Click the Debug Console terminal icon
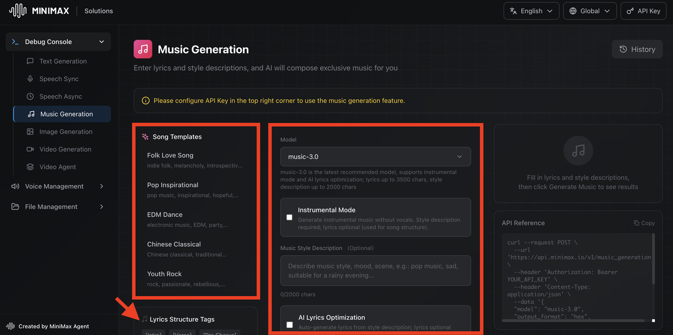The image size is (673, 335). click(15, 42)
